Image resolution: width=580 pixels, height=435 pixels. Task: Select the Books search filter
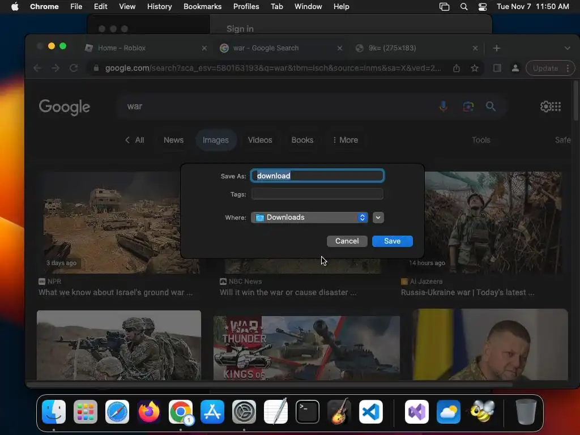coord(302,140)
